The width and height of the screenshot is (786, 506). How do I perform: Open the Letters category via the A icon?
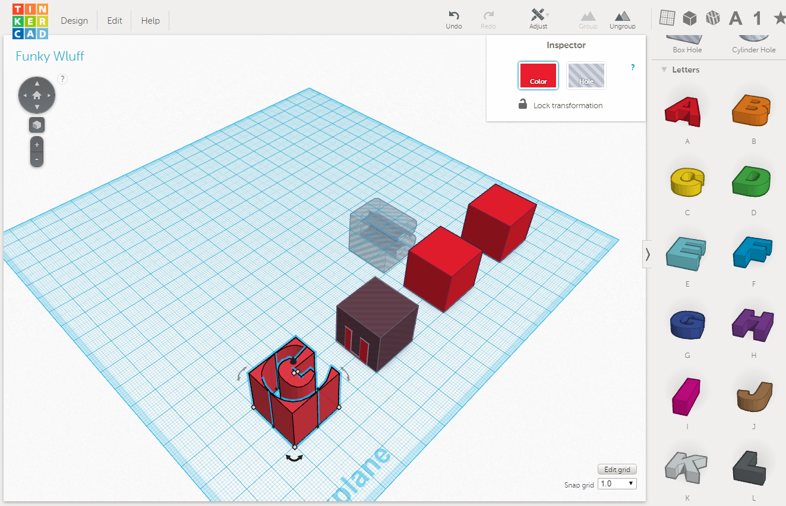(x=736, y=18)
